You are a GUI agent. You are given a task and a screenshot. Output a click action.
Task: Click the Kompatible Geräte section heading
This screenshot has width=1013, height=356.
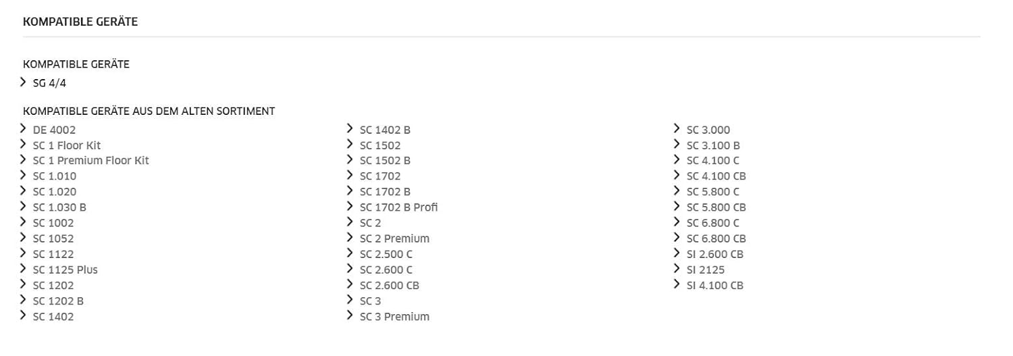point(80,22)
